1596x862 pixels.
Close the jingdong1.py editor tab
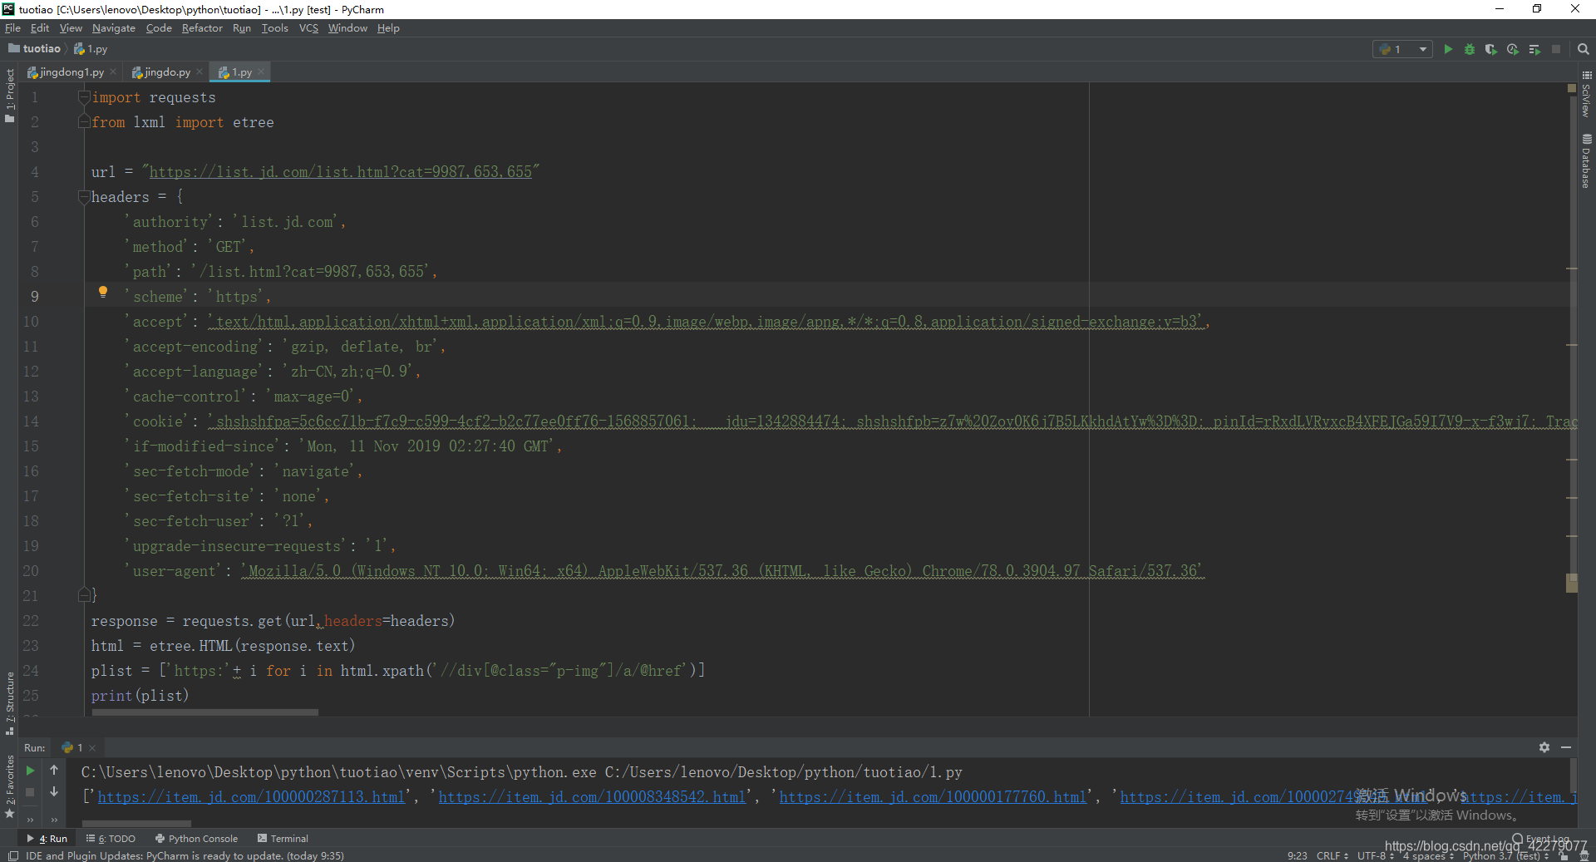113,72
